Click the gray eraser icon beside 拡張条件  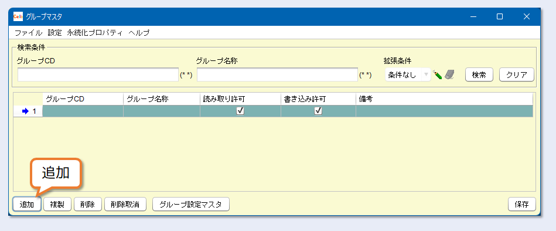click(x=449, y=74)
